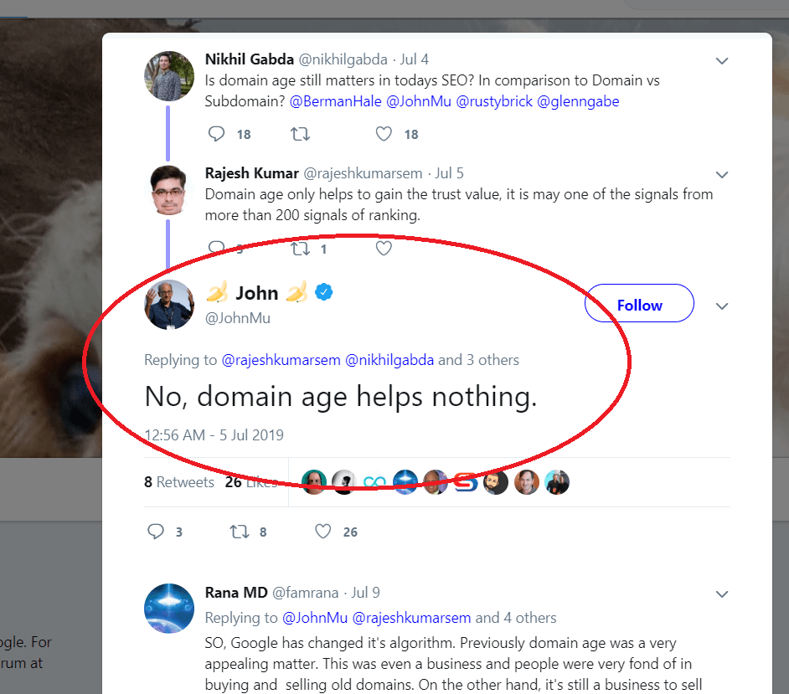Open the @rustybrick mention link
This screenshot has height=694, width=789.
(x=494, y=101)
